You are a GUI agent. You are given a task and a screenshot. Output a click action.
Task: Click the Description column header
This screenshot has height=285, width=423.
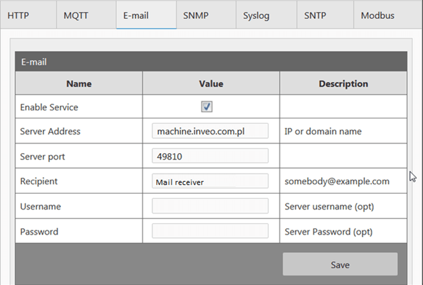tap(343, 83)
